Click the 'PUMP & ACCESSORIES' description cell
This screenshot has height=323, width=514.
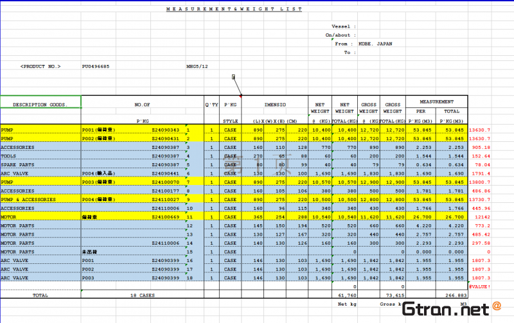[x=28, y=200]
